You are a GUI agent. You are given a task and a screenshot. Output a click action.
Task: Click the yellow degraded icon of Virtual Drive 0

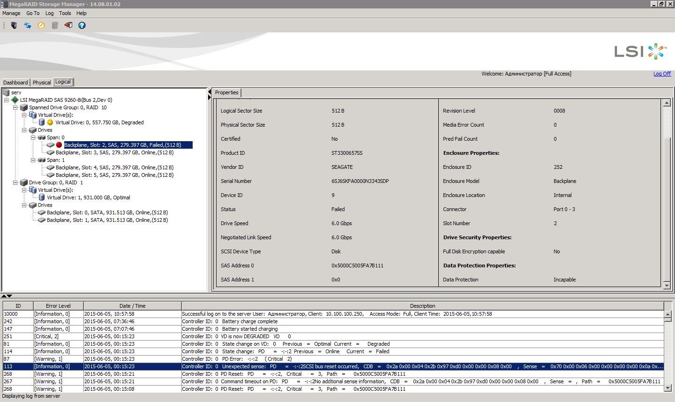click(50, 122)
